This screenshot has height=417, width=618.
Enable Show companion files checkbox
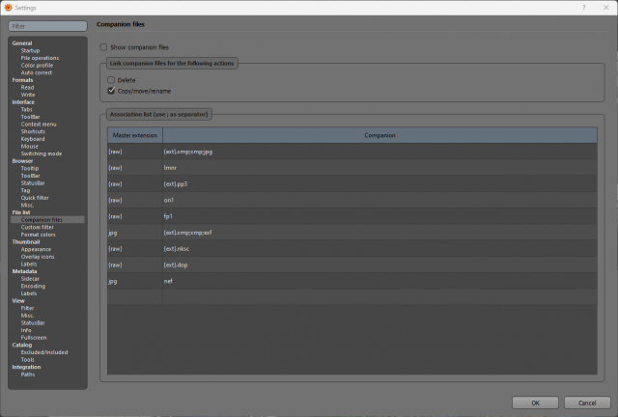(103, 47)
